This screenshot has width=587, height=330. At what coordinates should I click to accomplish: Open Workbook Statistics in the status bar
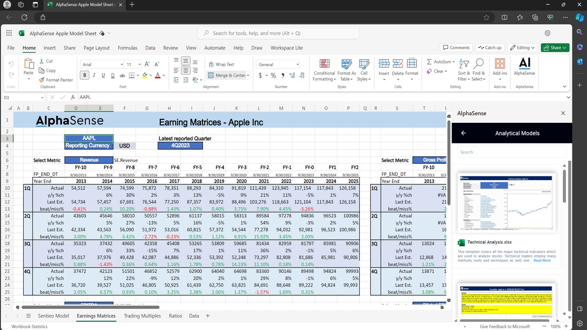[x=30, y=327]
